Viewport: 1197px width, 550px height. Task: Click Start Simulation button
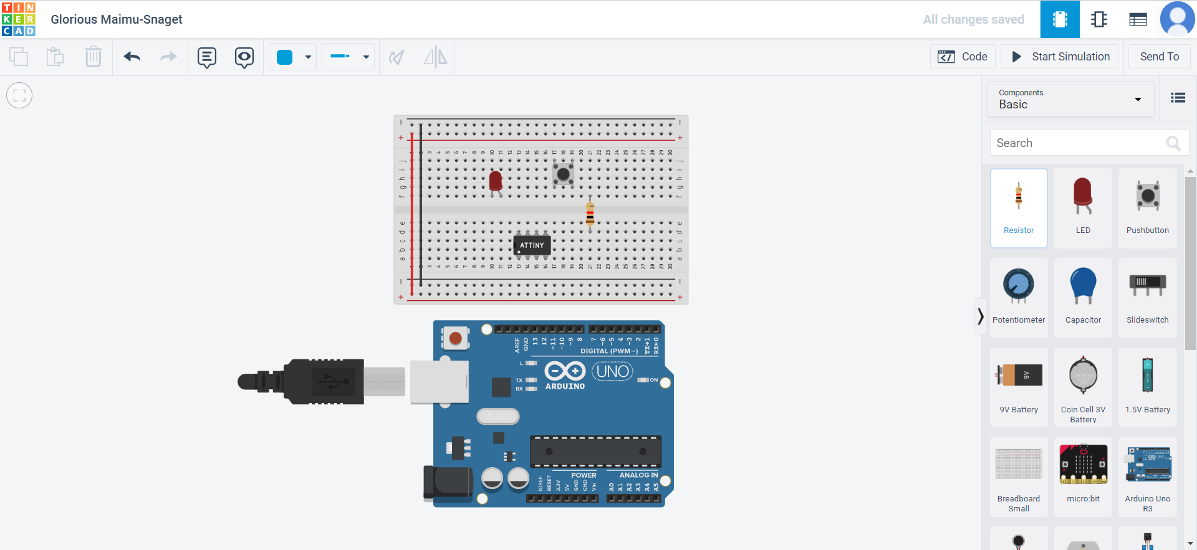click(1060, 57)
